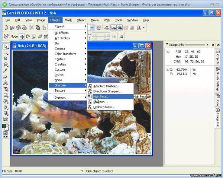Open the Color Transform effects entry

[x=68, y=54]
